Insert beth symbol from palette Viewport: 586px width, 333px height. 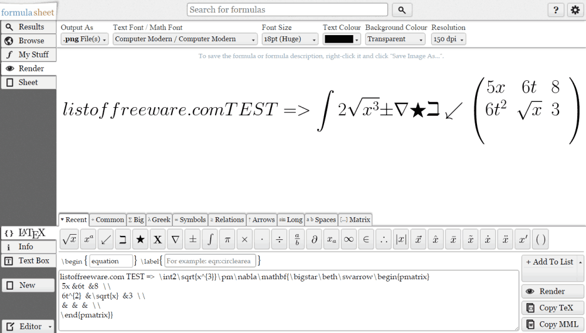click(x=123, y=239)
